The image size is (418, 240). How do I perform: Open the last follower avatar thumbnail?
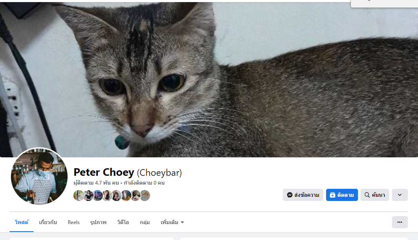(x=145, y=196)
